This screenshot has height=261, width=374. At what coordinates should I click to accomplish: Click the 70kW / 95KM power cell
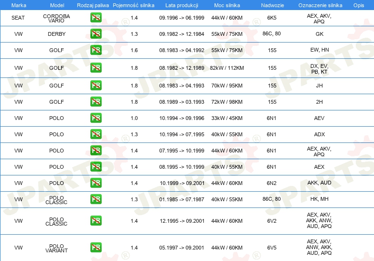coord(227,86)
